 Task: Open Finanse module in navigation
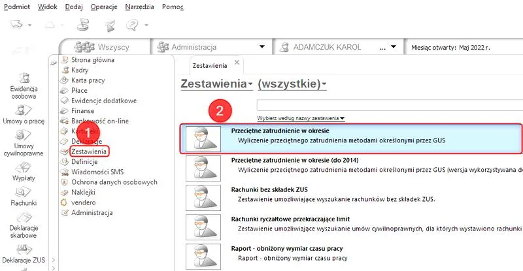(83, 110)
